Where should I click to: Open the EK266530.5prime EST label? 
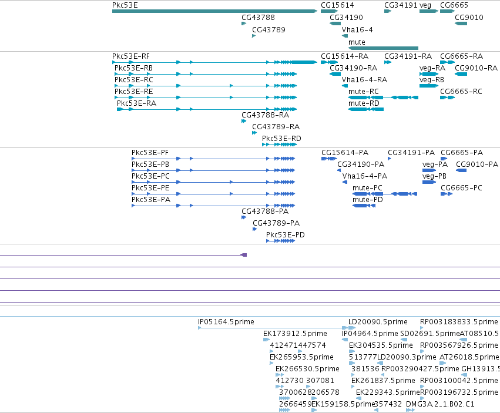[x=307, y=369]
